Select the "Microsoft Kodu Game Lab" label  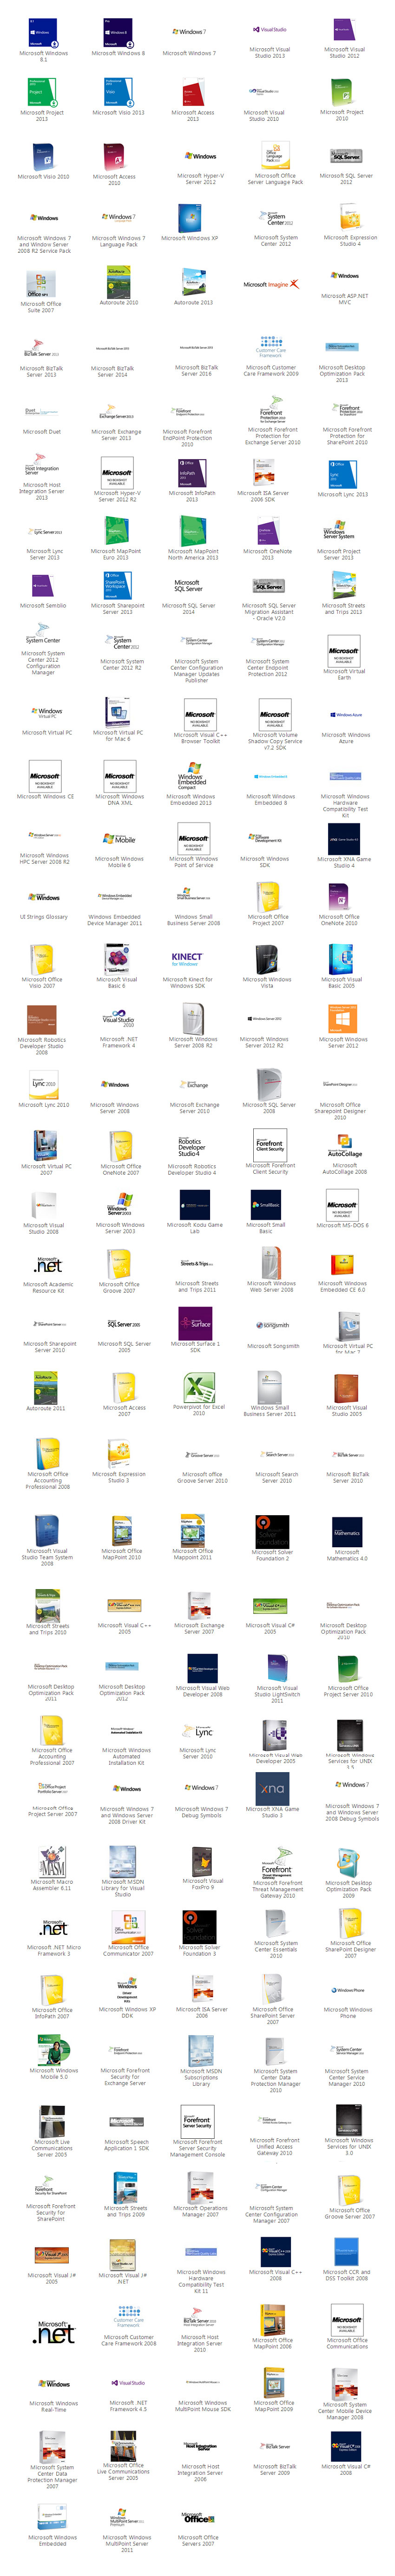click(194, 1227)
